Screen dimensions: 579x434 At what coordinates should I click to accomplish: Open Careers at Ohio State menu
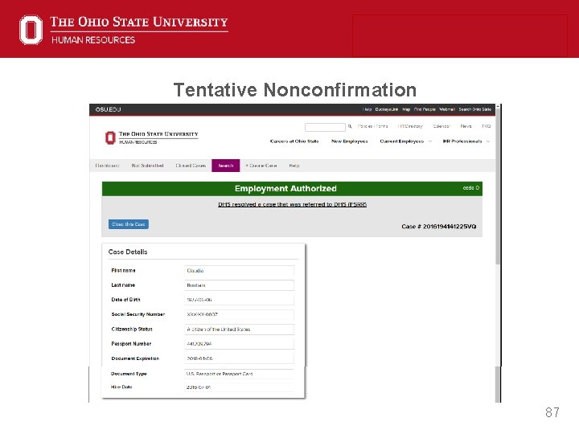294,141
